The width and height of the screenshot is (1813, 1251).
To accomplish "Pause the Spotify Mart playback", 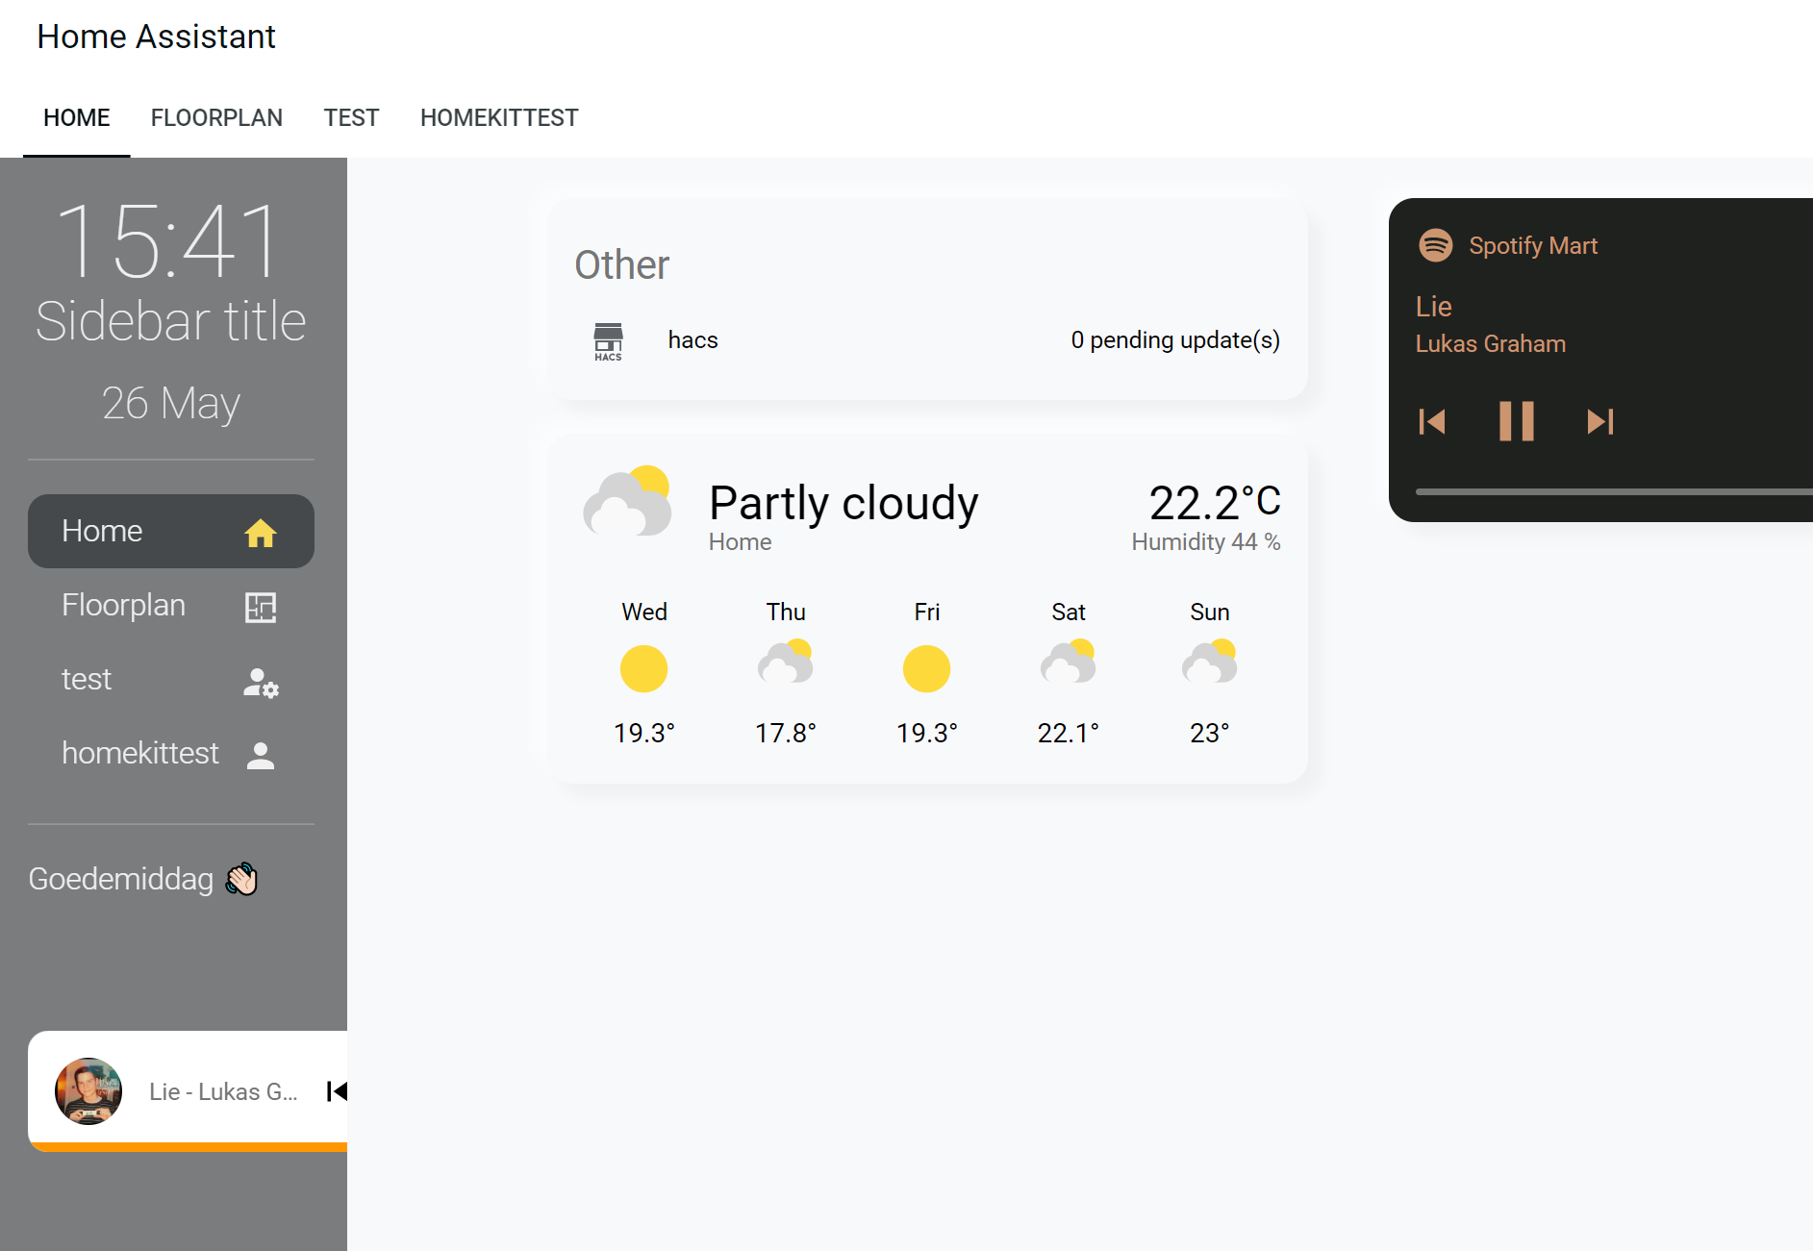I will coord(1516,421).
